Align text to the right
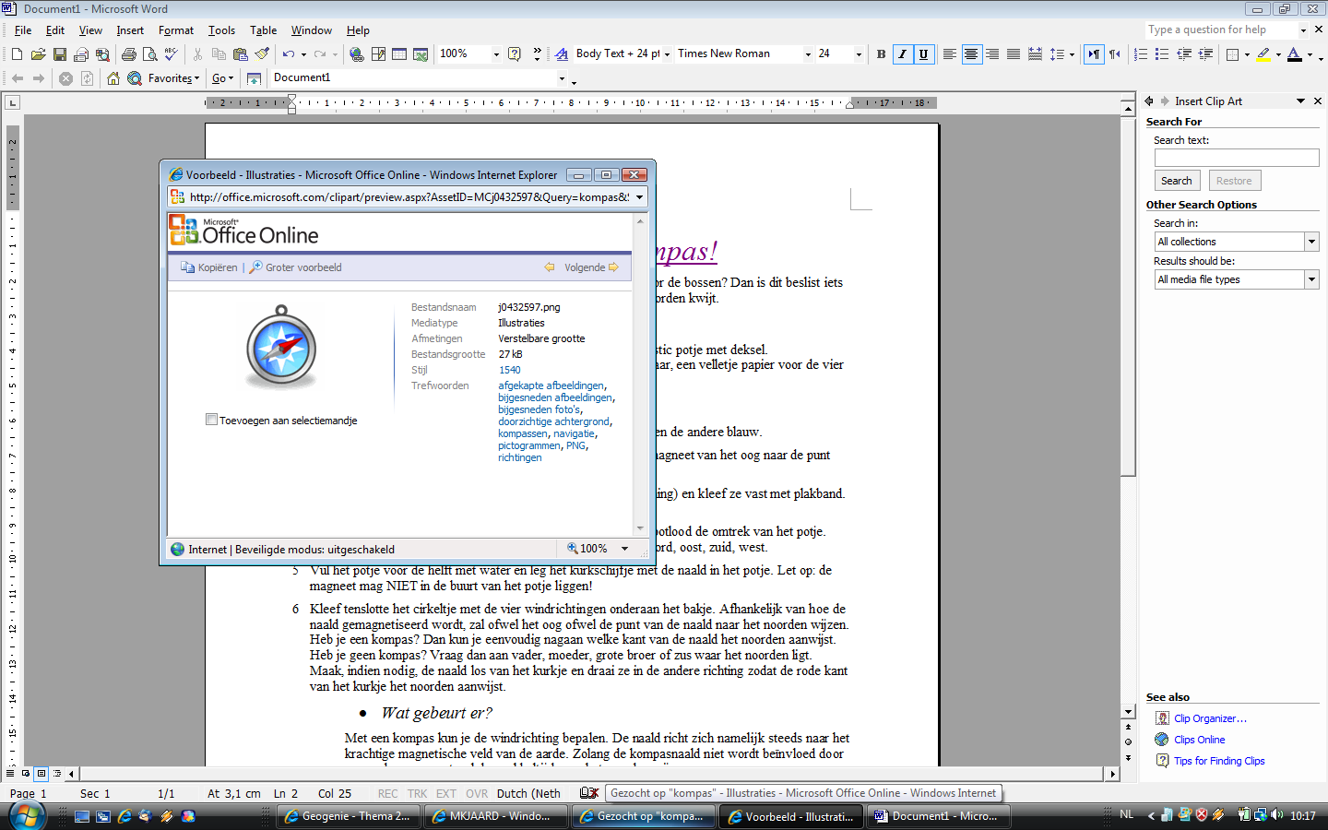Image resolution: width=1328 pixels, height=830 pixels. coord(992,54)
